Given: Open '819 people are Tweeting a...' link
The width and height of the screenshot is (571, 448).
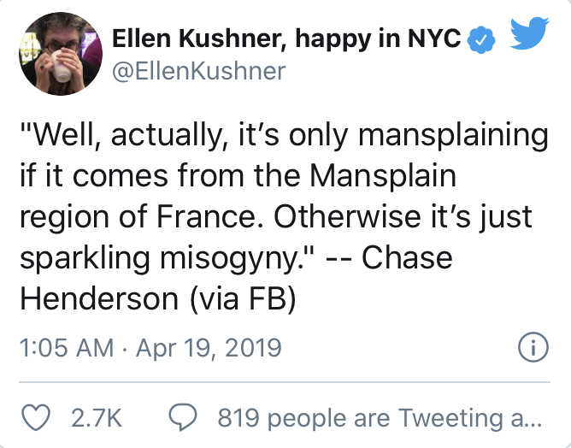Looking at the screenshot, I should point(380,418).
